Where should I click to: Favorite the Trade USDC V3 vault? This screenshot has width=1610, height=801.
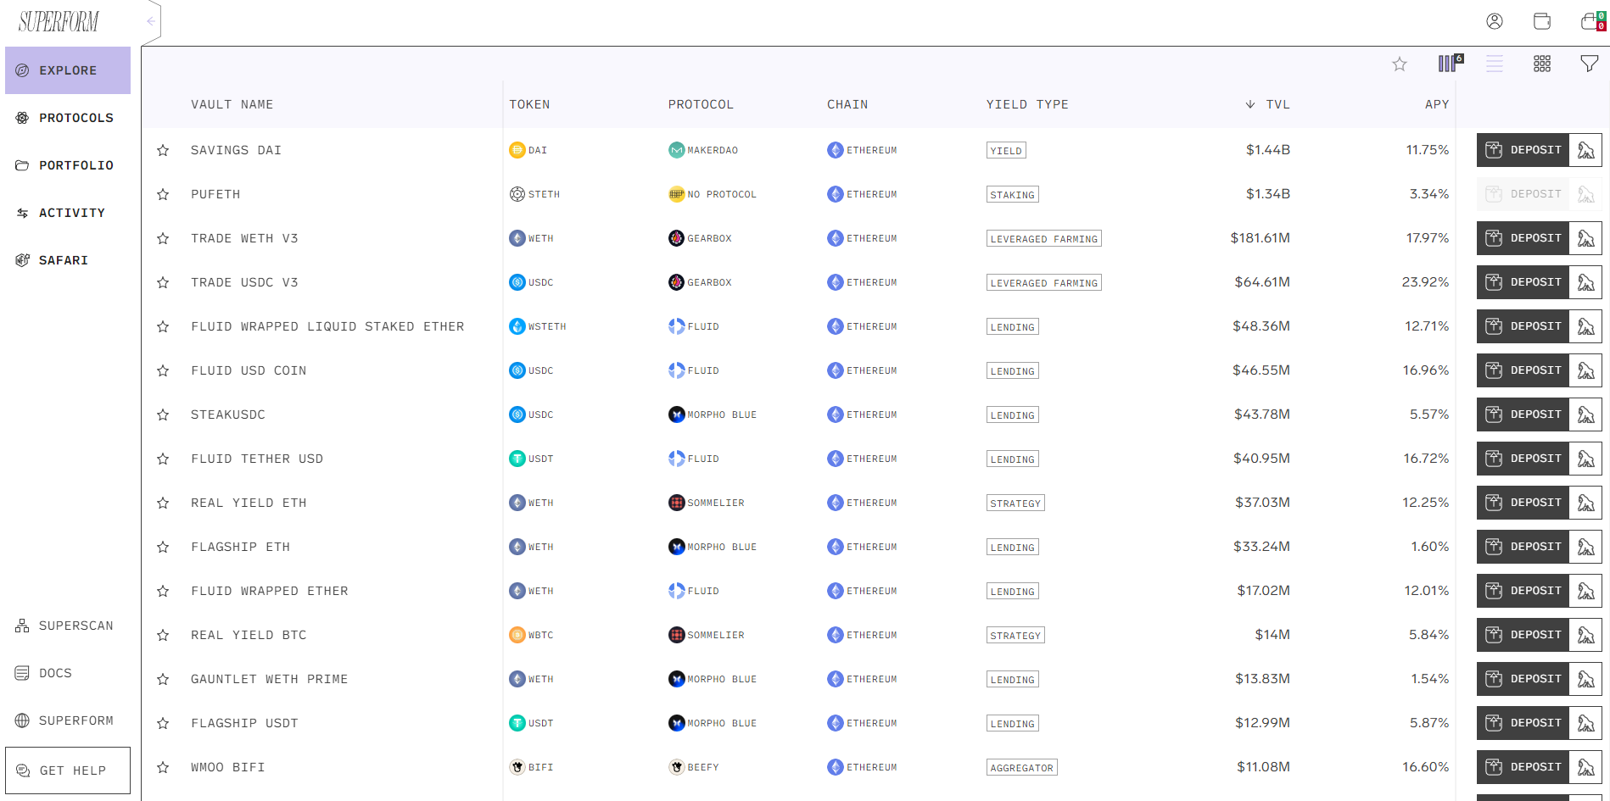point(163,282)
